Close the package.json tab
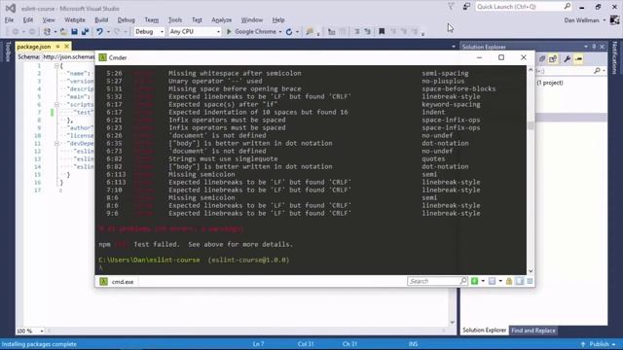Image resolution: width=623 pixels, height=350 pixels. click(x=67, y=47)
